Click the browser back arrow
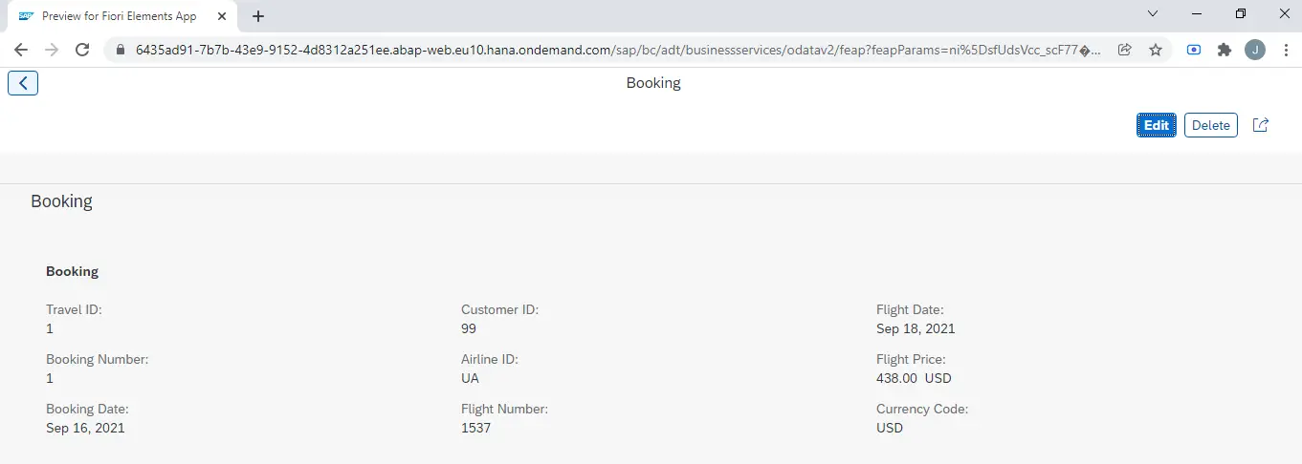This screenshot has width=1302, height=464. 21,50
